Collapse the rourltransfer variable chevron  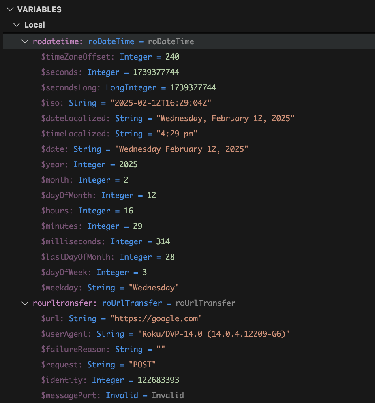(x=25, y=303)
